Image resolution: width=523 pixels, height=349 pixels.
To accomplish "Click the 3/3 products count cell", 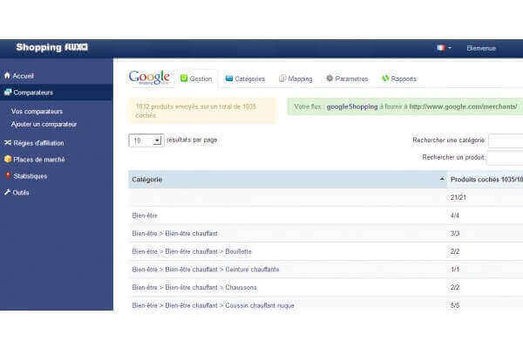I will coord(455,234).
